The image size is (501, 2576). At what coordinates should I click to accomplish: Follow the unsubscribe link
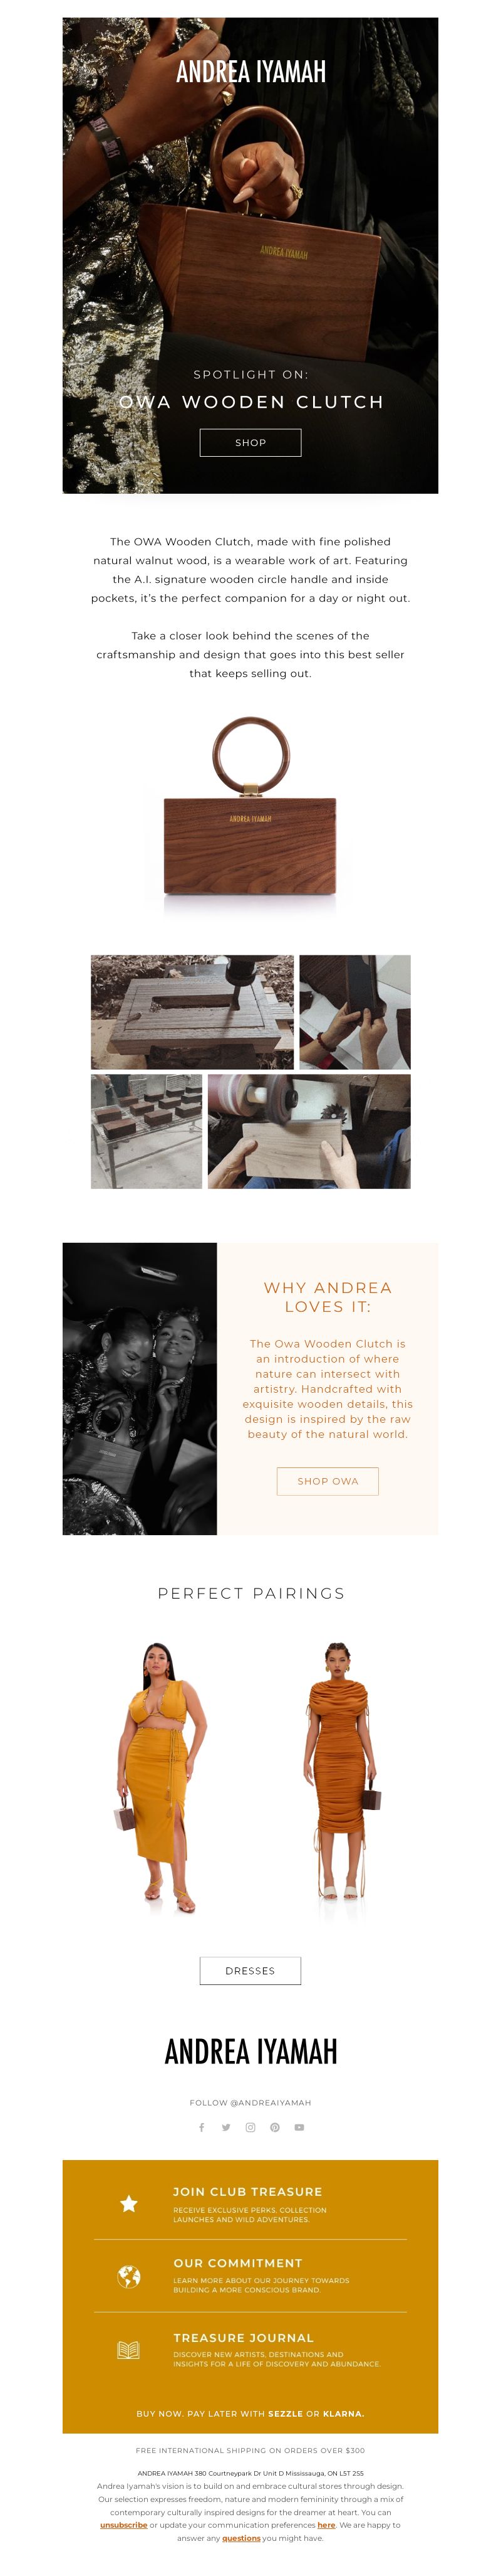[124, 2524]
